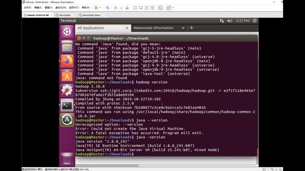The image size is (305, 171).
Task: Open a new Firefox tab with plus
Action: coord(192,28)
